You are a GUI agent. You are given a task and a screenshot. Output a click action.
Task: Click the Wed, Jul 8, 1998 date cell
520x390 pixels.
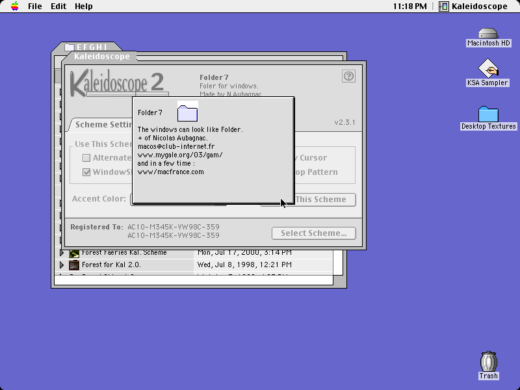pos(244,265)
